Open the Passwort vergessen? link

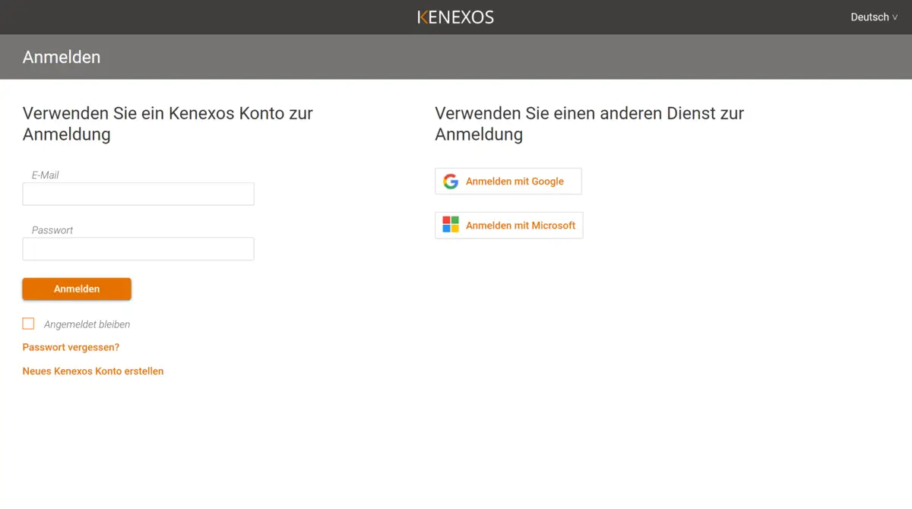(x=71, y=347)
